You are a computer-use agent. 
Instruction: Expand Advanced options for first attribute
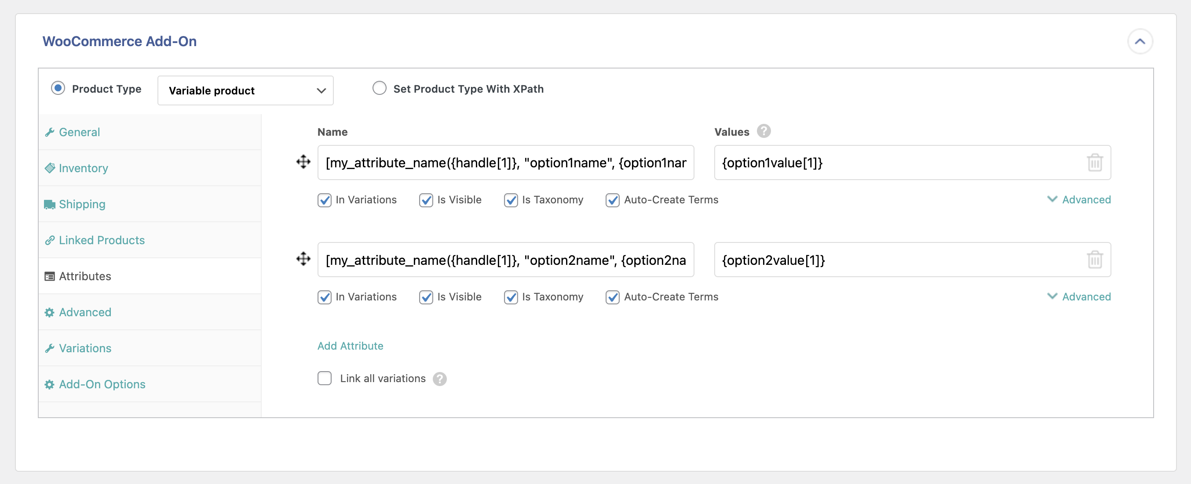[x=1079, y=199]
